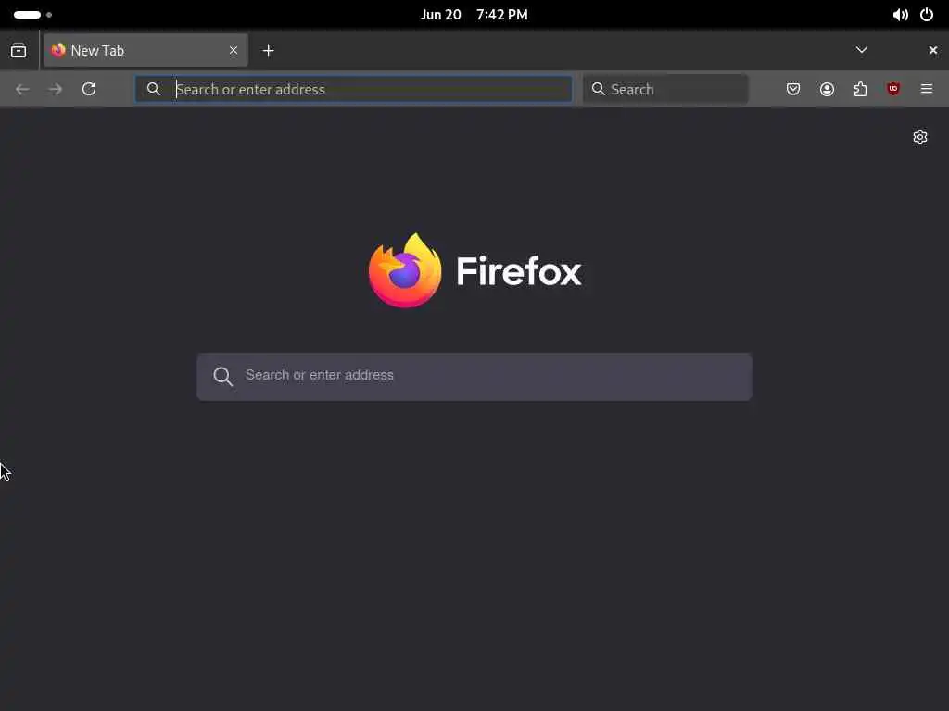Open the calendar from Jun 20 clock
The image size is (949, 711).
(x=474, y=15)
